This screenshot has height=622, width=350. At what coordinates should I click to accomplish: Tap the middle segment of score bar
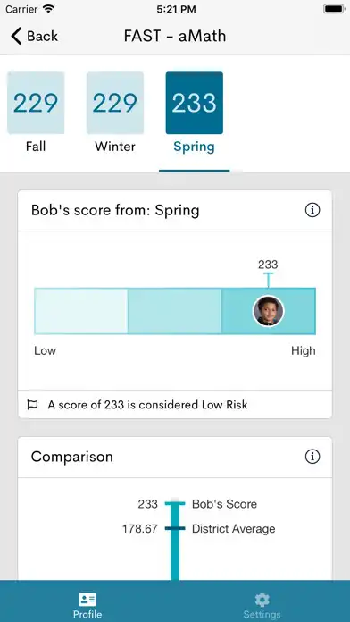[174, 311]
